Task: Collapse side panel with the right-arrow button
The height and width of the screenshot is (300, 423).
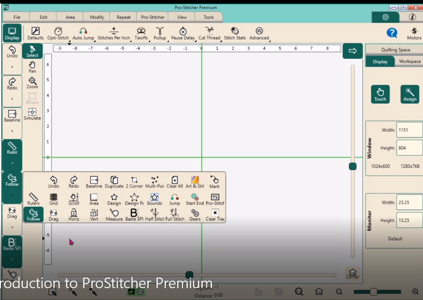Action: [x=353, y=51]
